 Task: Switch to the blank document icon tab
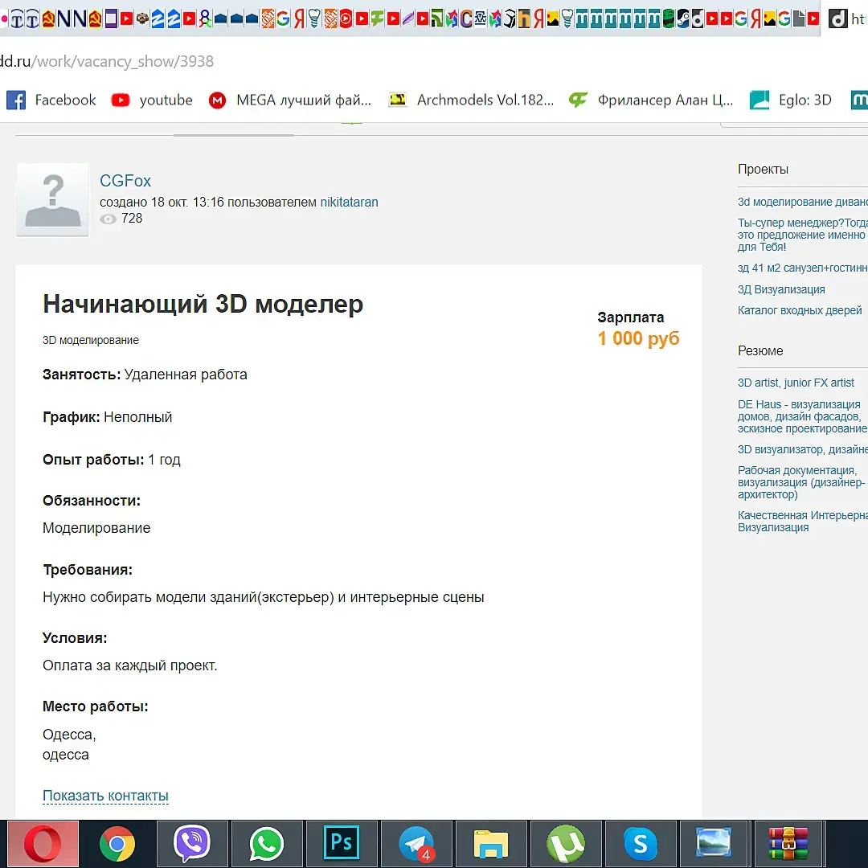(x=799, y=19)
